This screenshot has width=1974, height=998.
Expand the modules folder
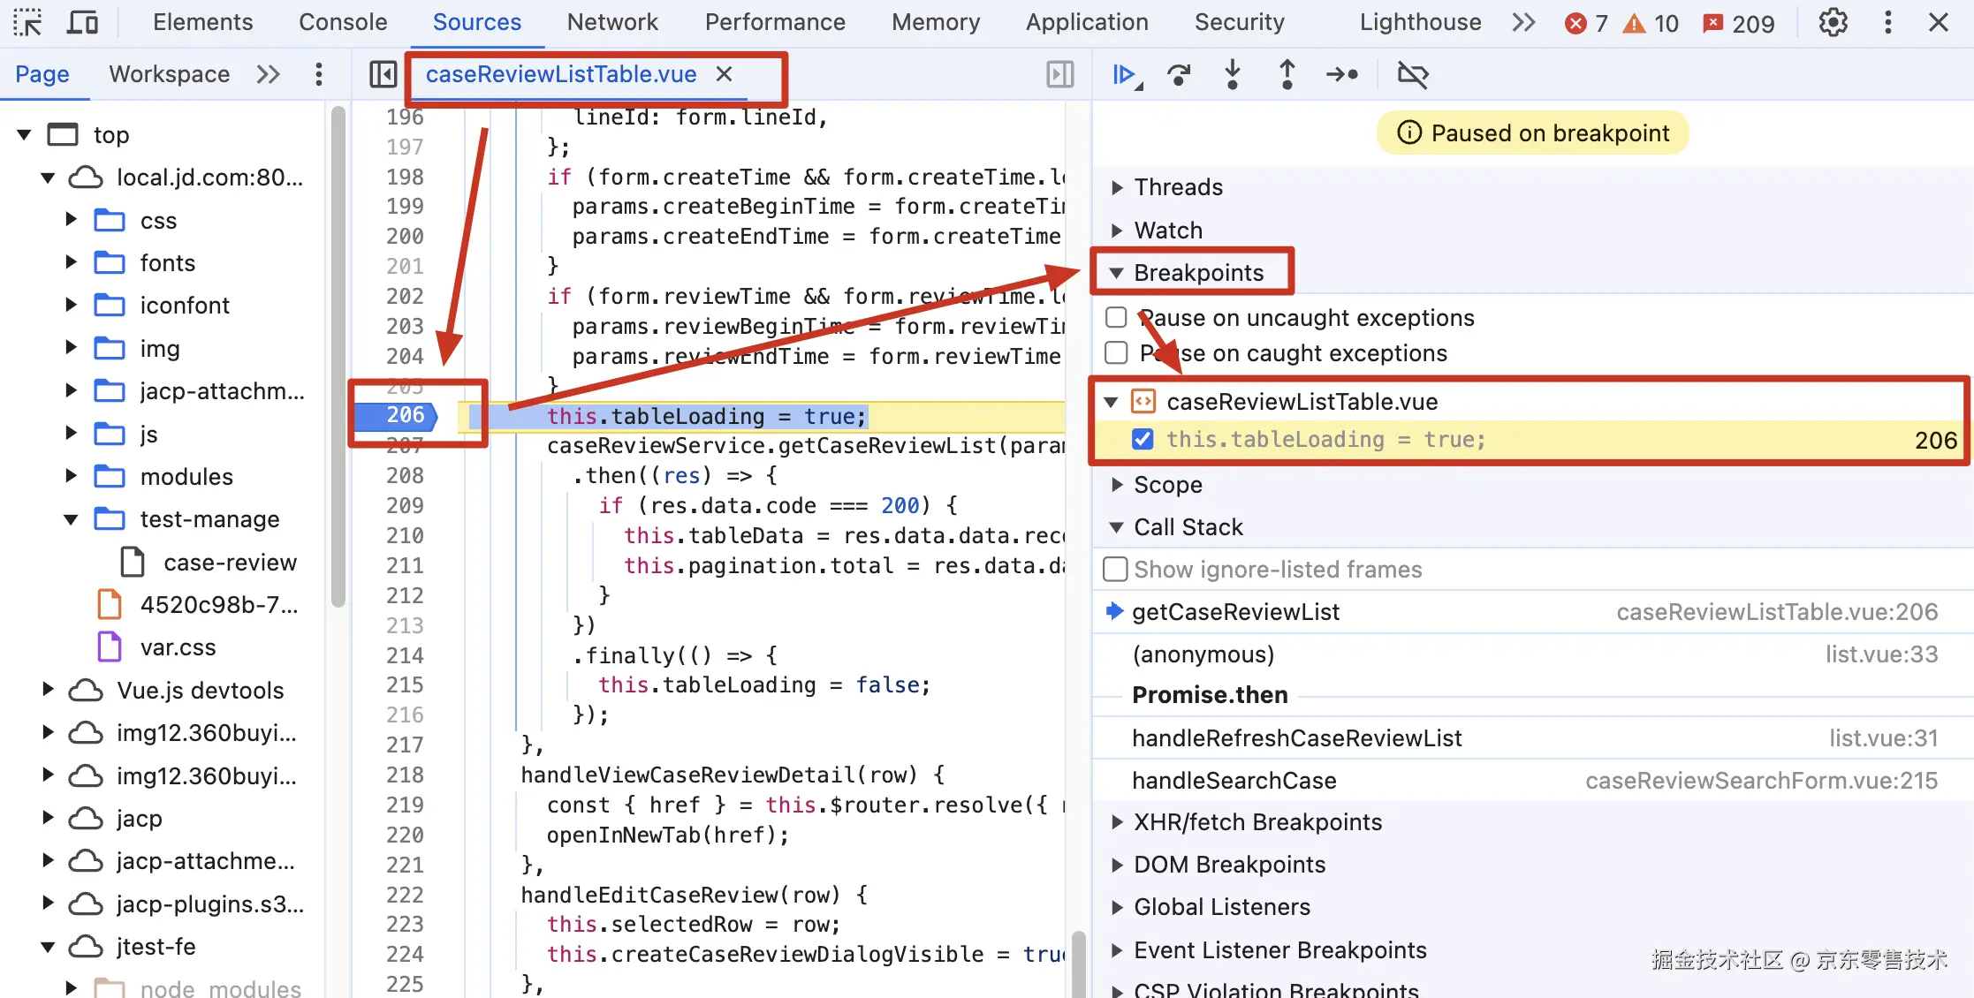(x=72, y=477)
